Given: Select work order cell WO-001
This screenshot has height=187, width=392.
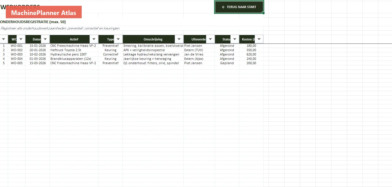Looking at the screenshot, I should pyautogui.click(x=17, y=46).
